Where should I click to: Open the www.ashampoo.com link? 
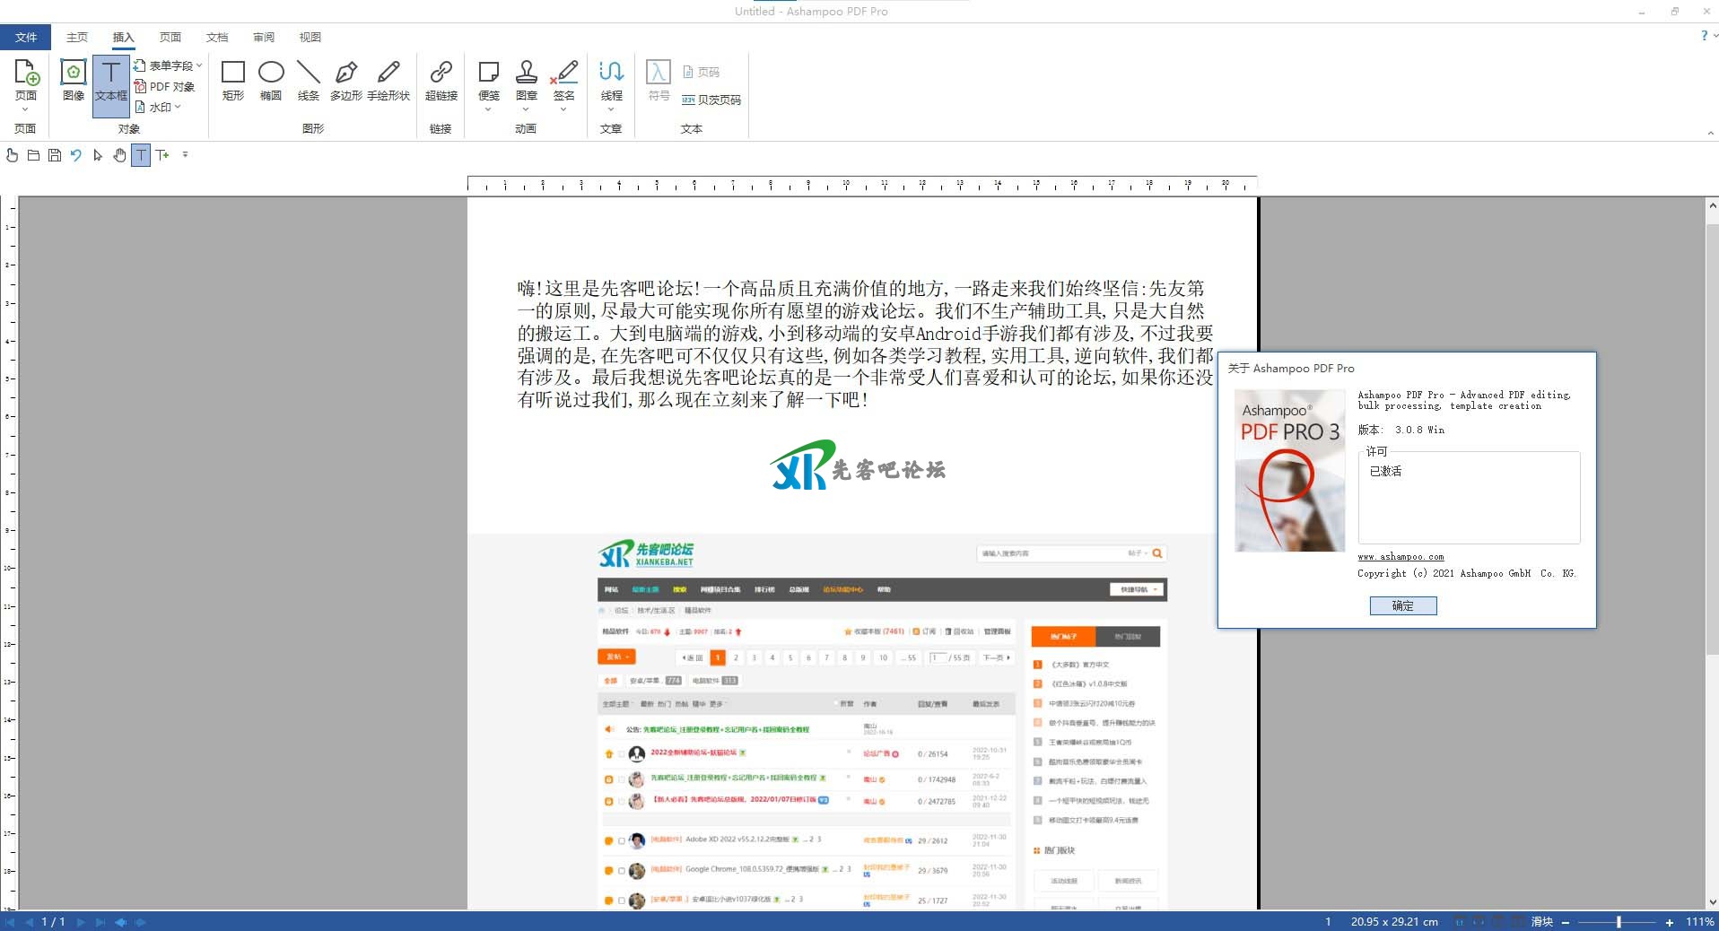click(1401, 557)
